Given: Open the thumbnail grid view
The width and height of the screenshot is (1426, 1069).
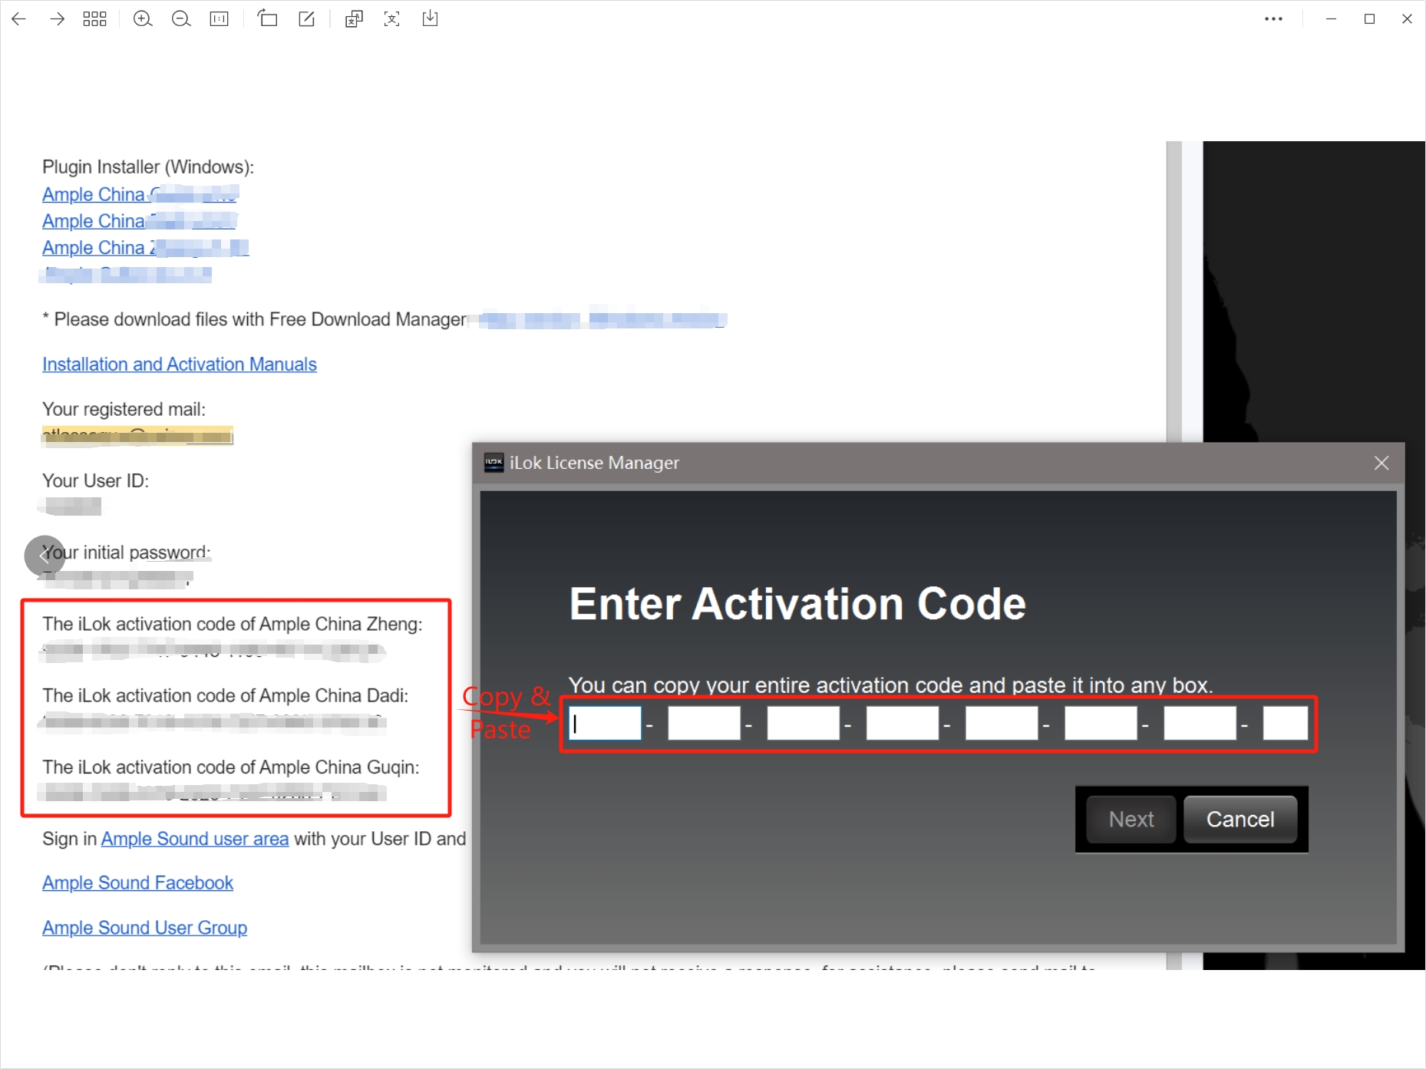Looking at the screenshot, I should click(x=94, y=19).
